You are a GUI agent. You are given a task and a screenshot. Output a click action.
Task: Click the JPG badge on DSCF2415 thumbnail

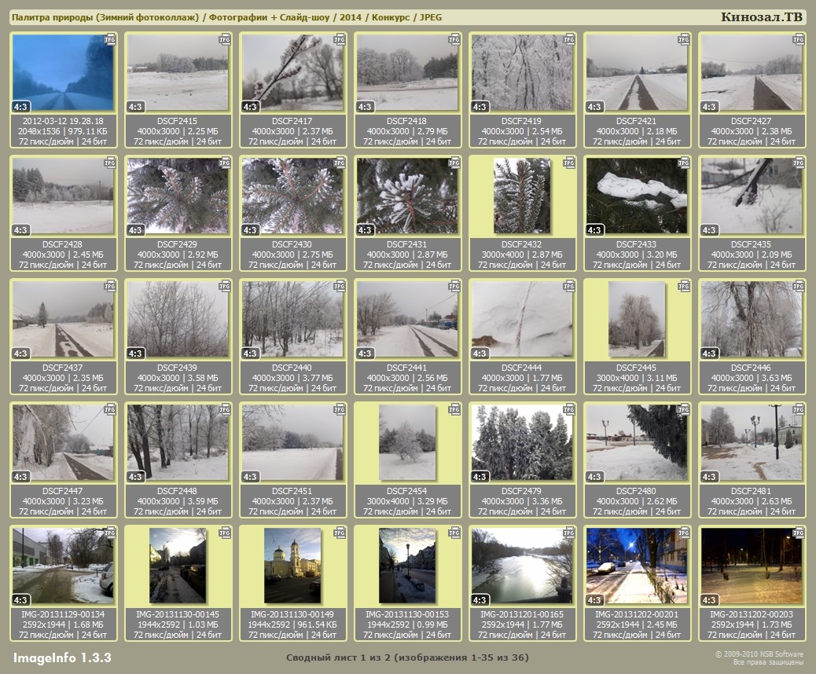click(225, 38)
